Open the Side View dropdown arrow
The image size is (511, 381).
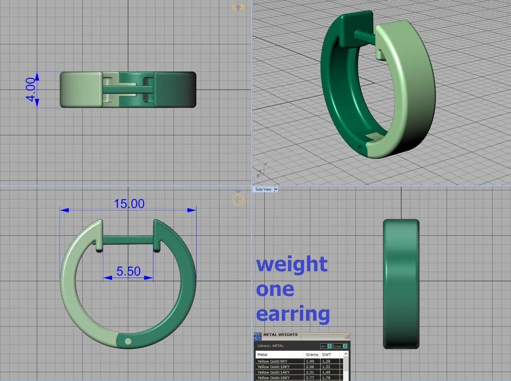pos(276,189)
